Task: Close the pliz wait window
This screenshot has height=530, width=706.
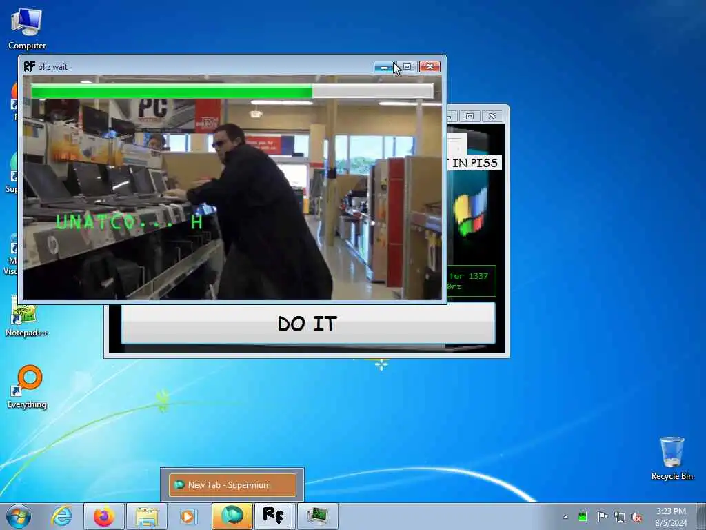Action: coord(430,67)
